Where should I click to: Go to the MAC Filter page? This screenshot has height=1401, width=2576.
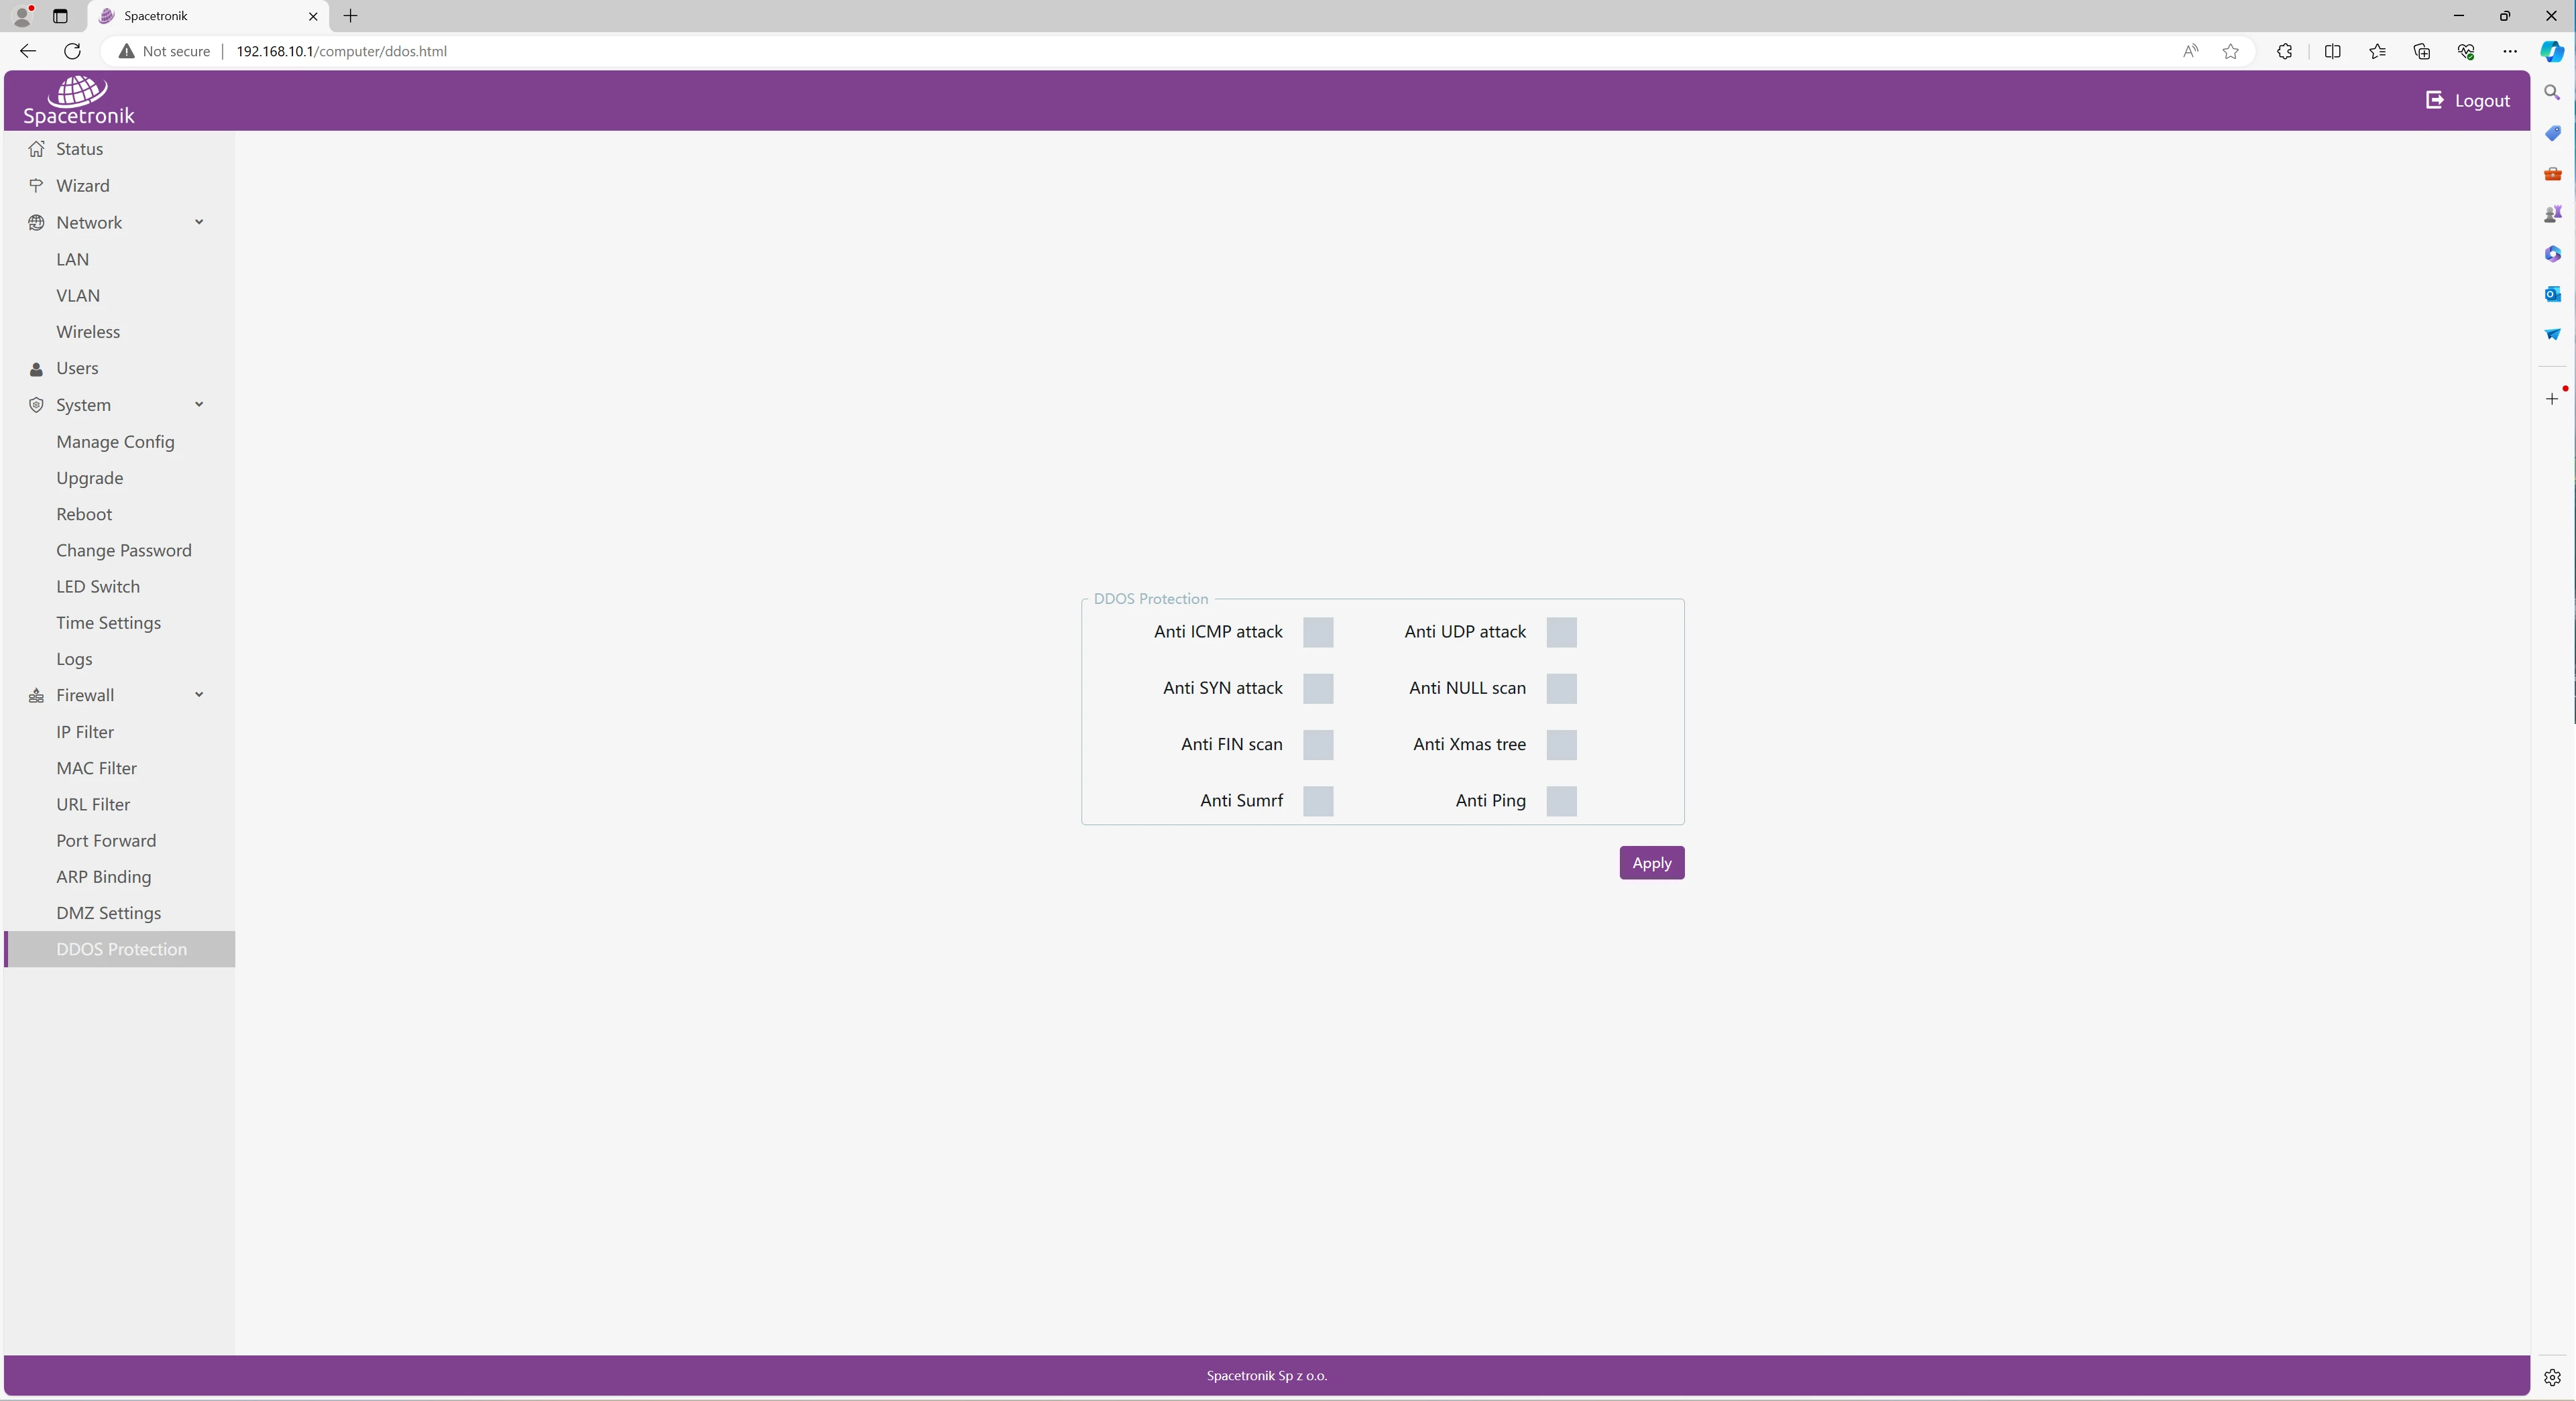point(96,768)
